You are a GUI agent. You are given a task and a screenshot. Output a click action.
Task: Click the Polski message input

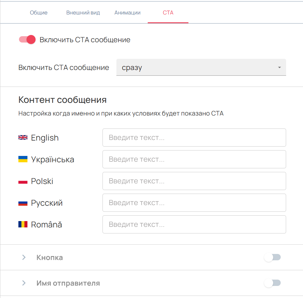[194, 181]
